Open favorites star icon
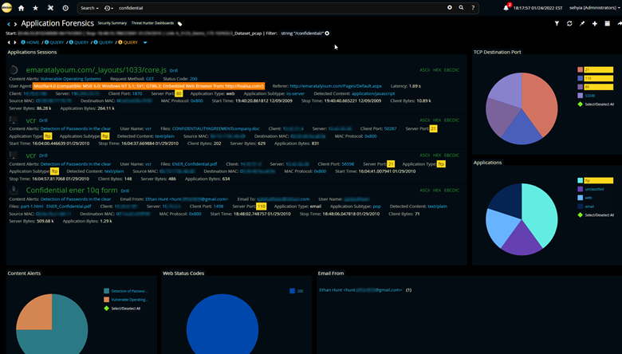The height and width of the screenshot is (354, 622). [36, 8]
